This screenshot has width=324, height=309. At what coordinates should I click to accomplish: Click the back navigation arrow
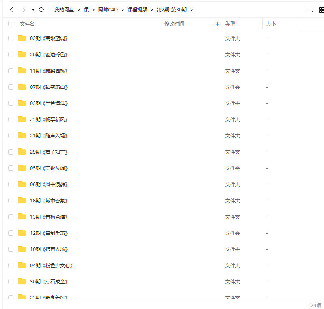pos(11,10)
